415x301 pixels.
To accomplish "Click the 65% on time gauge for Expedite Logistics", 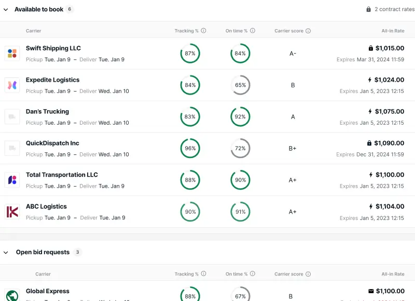I will click(240, 85).
